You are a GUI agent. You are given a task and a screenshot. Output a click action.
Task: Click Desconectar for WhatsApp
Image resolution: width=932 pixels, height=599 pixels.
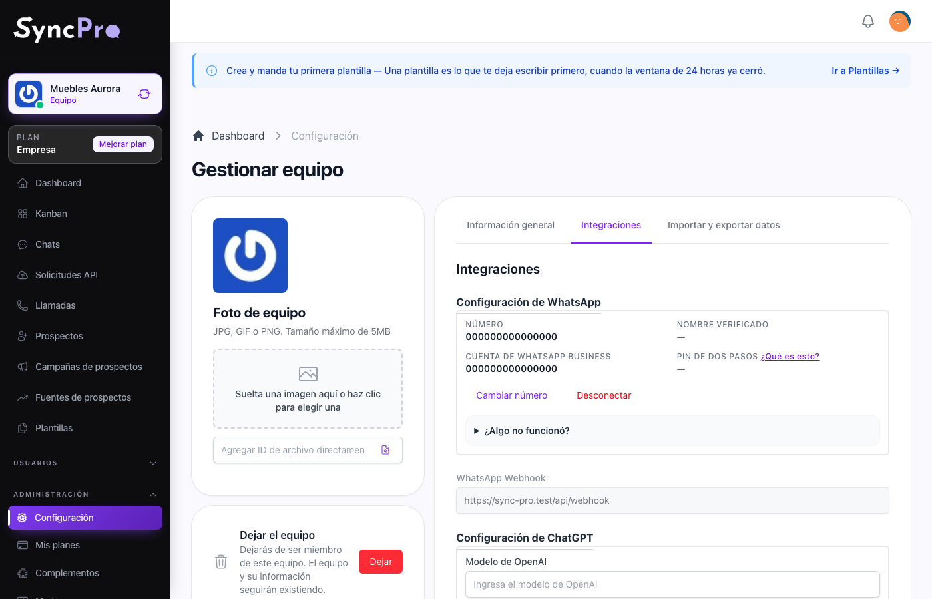click(604, 395)
